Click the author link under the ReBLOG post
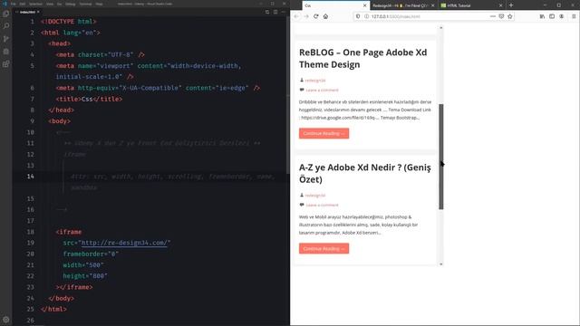This screenshot has width=580, height=326. [x=315, y=81]
